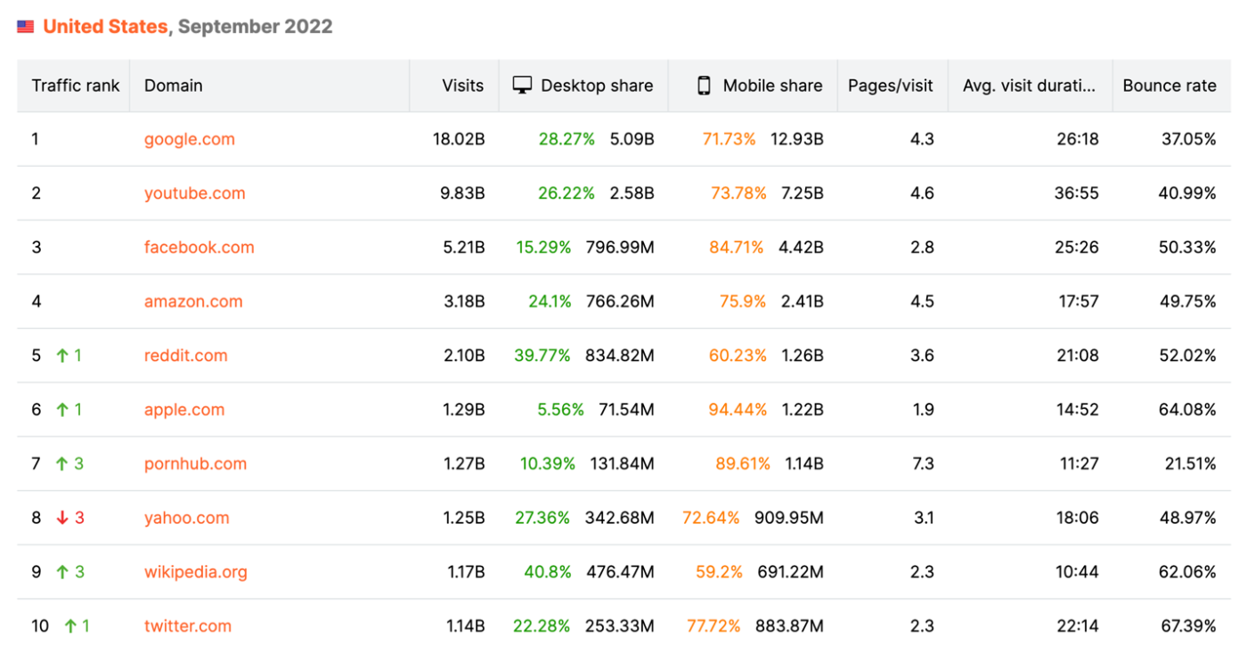Viewport: 1247px width, 646px height.
Task: Select the Domain column header
Action: coord(174,86)
